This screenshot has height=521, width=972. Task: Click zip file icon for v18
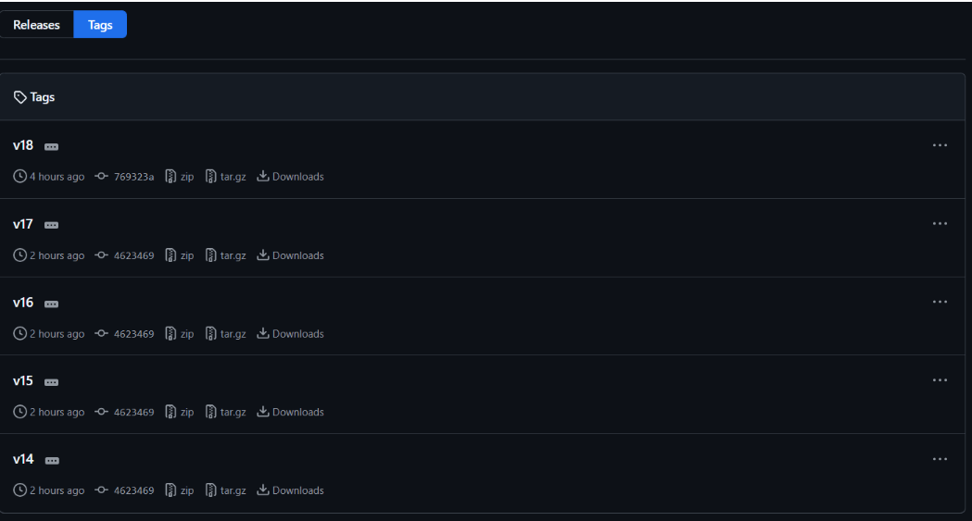170,177
